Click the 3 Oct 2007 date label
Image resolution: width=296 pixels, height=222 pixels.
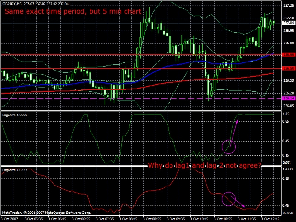pyautogui.click(x=9, y=219)
